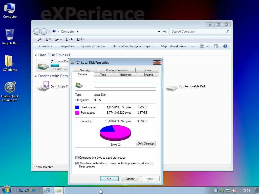Click the drive icon in Properties dialog
The image size is (259, 194).
[79, 85]
